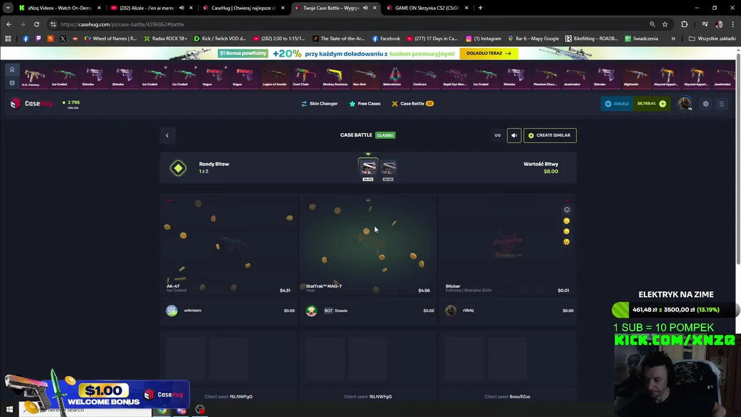This screenshot has width=741, height=417.
Task: Open the Wheel of Names bookmark
Action: (x=111, y=39)
